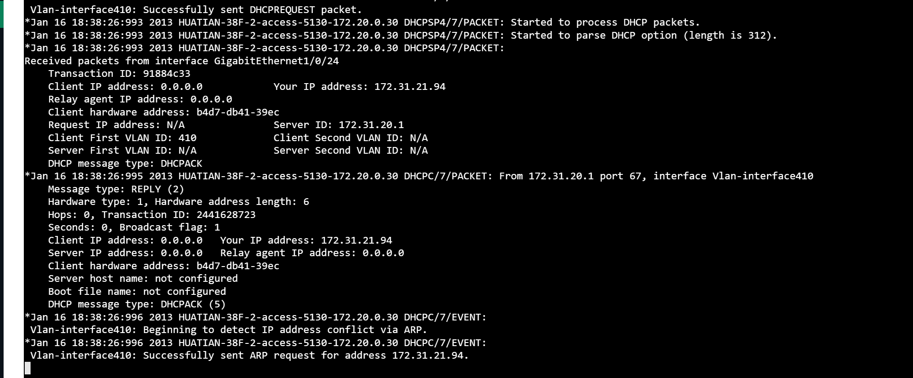Click the Client First VLAN ID 410 text
The image size is (913, 378).
tap(122, 138)
